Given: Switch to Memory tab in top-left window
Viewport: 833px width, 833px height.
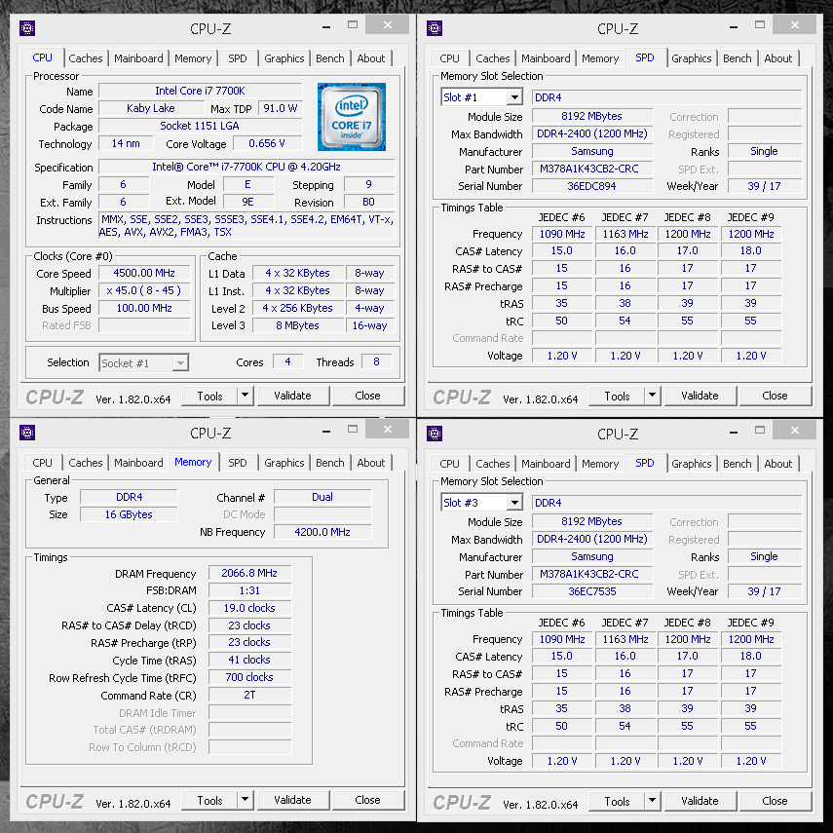Looking at the screenshot, I should click(193, 58).
